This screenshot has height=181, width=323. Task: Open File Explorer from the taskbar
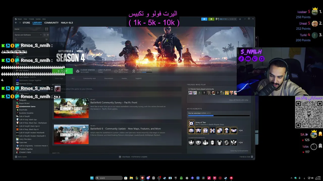(131, 178)
